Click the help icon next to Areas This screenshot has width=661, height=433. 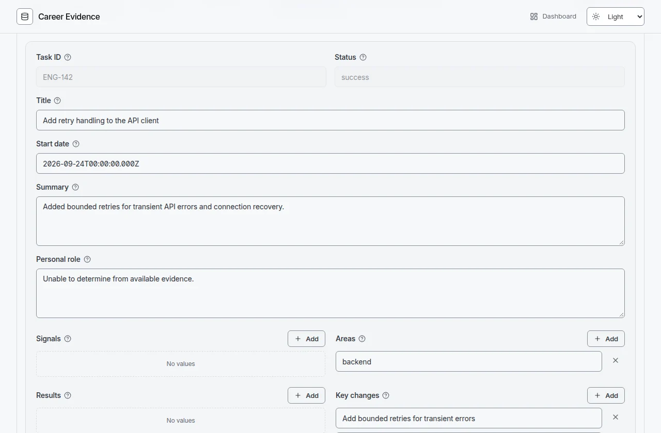[362, 339]
